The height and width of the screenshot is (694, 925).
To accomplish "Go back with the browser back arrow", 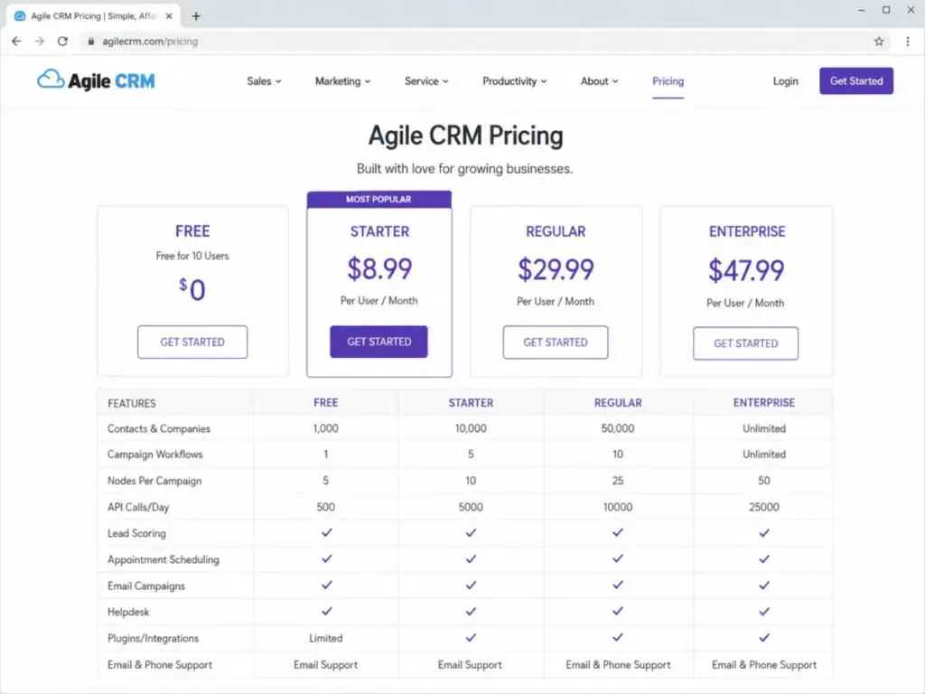I will pos(16,42).
